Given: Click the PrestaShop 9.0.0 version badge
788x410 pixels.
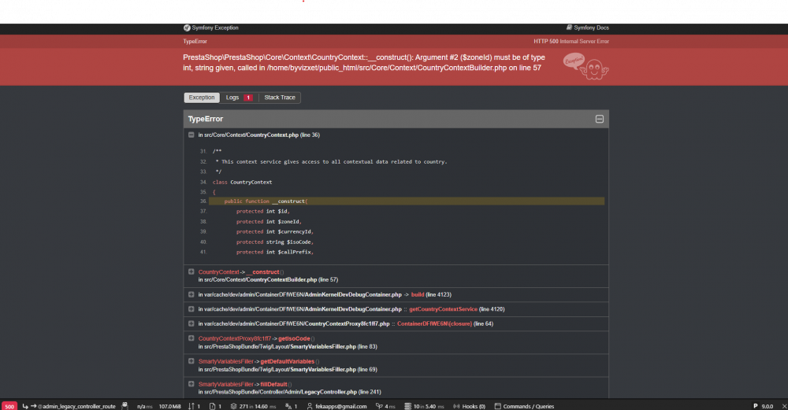Looking at the screenshot, I should coord(763,406).
